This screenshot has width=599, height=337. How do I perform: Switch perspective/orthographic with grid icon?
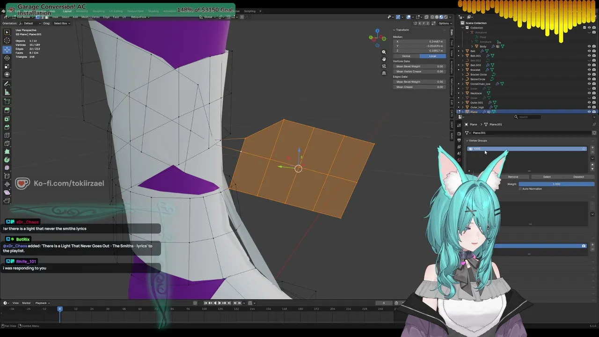384,73
